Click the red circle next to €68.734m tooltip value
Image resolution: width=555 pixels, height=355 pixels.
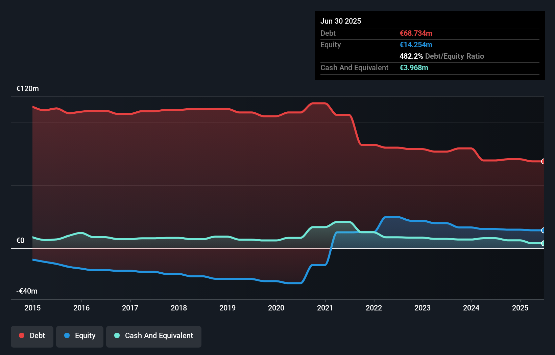pyautogui.click(x=543, y=162)
